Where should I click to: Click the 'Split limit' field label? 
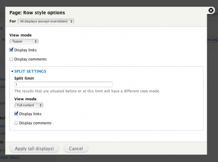pos(24,78)
